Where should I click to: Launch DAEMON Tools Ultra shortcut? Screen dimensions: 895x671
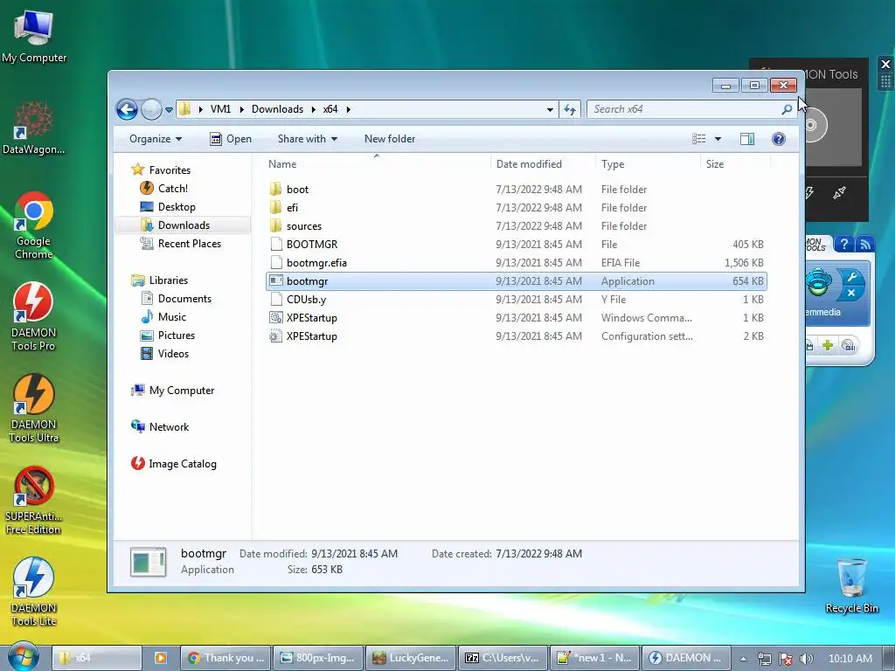[34, 409]
